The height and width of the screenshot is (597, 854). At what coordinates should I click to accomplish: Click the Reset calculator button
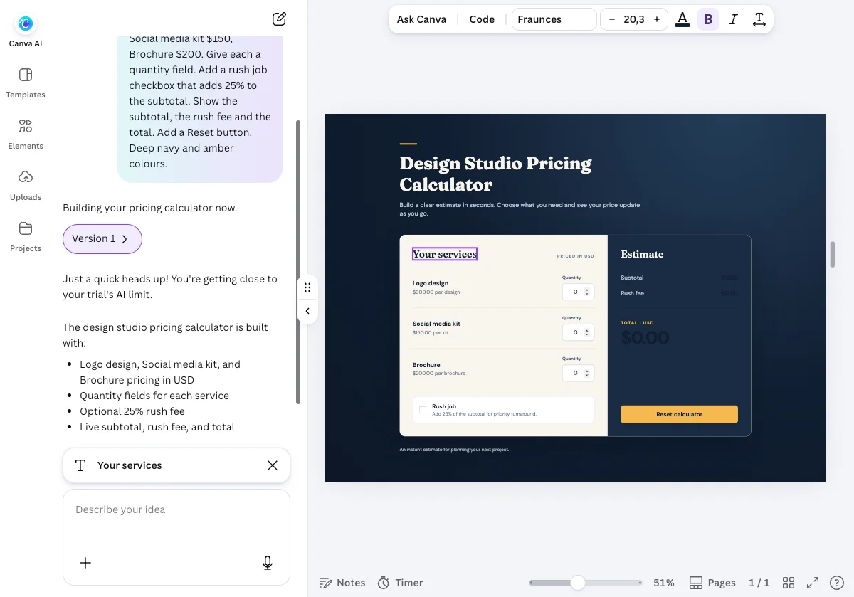679,414
